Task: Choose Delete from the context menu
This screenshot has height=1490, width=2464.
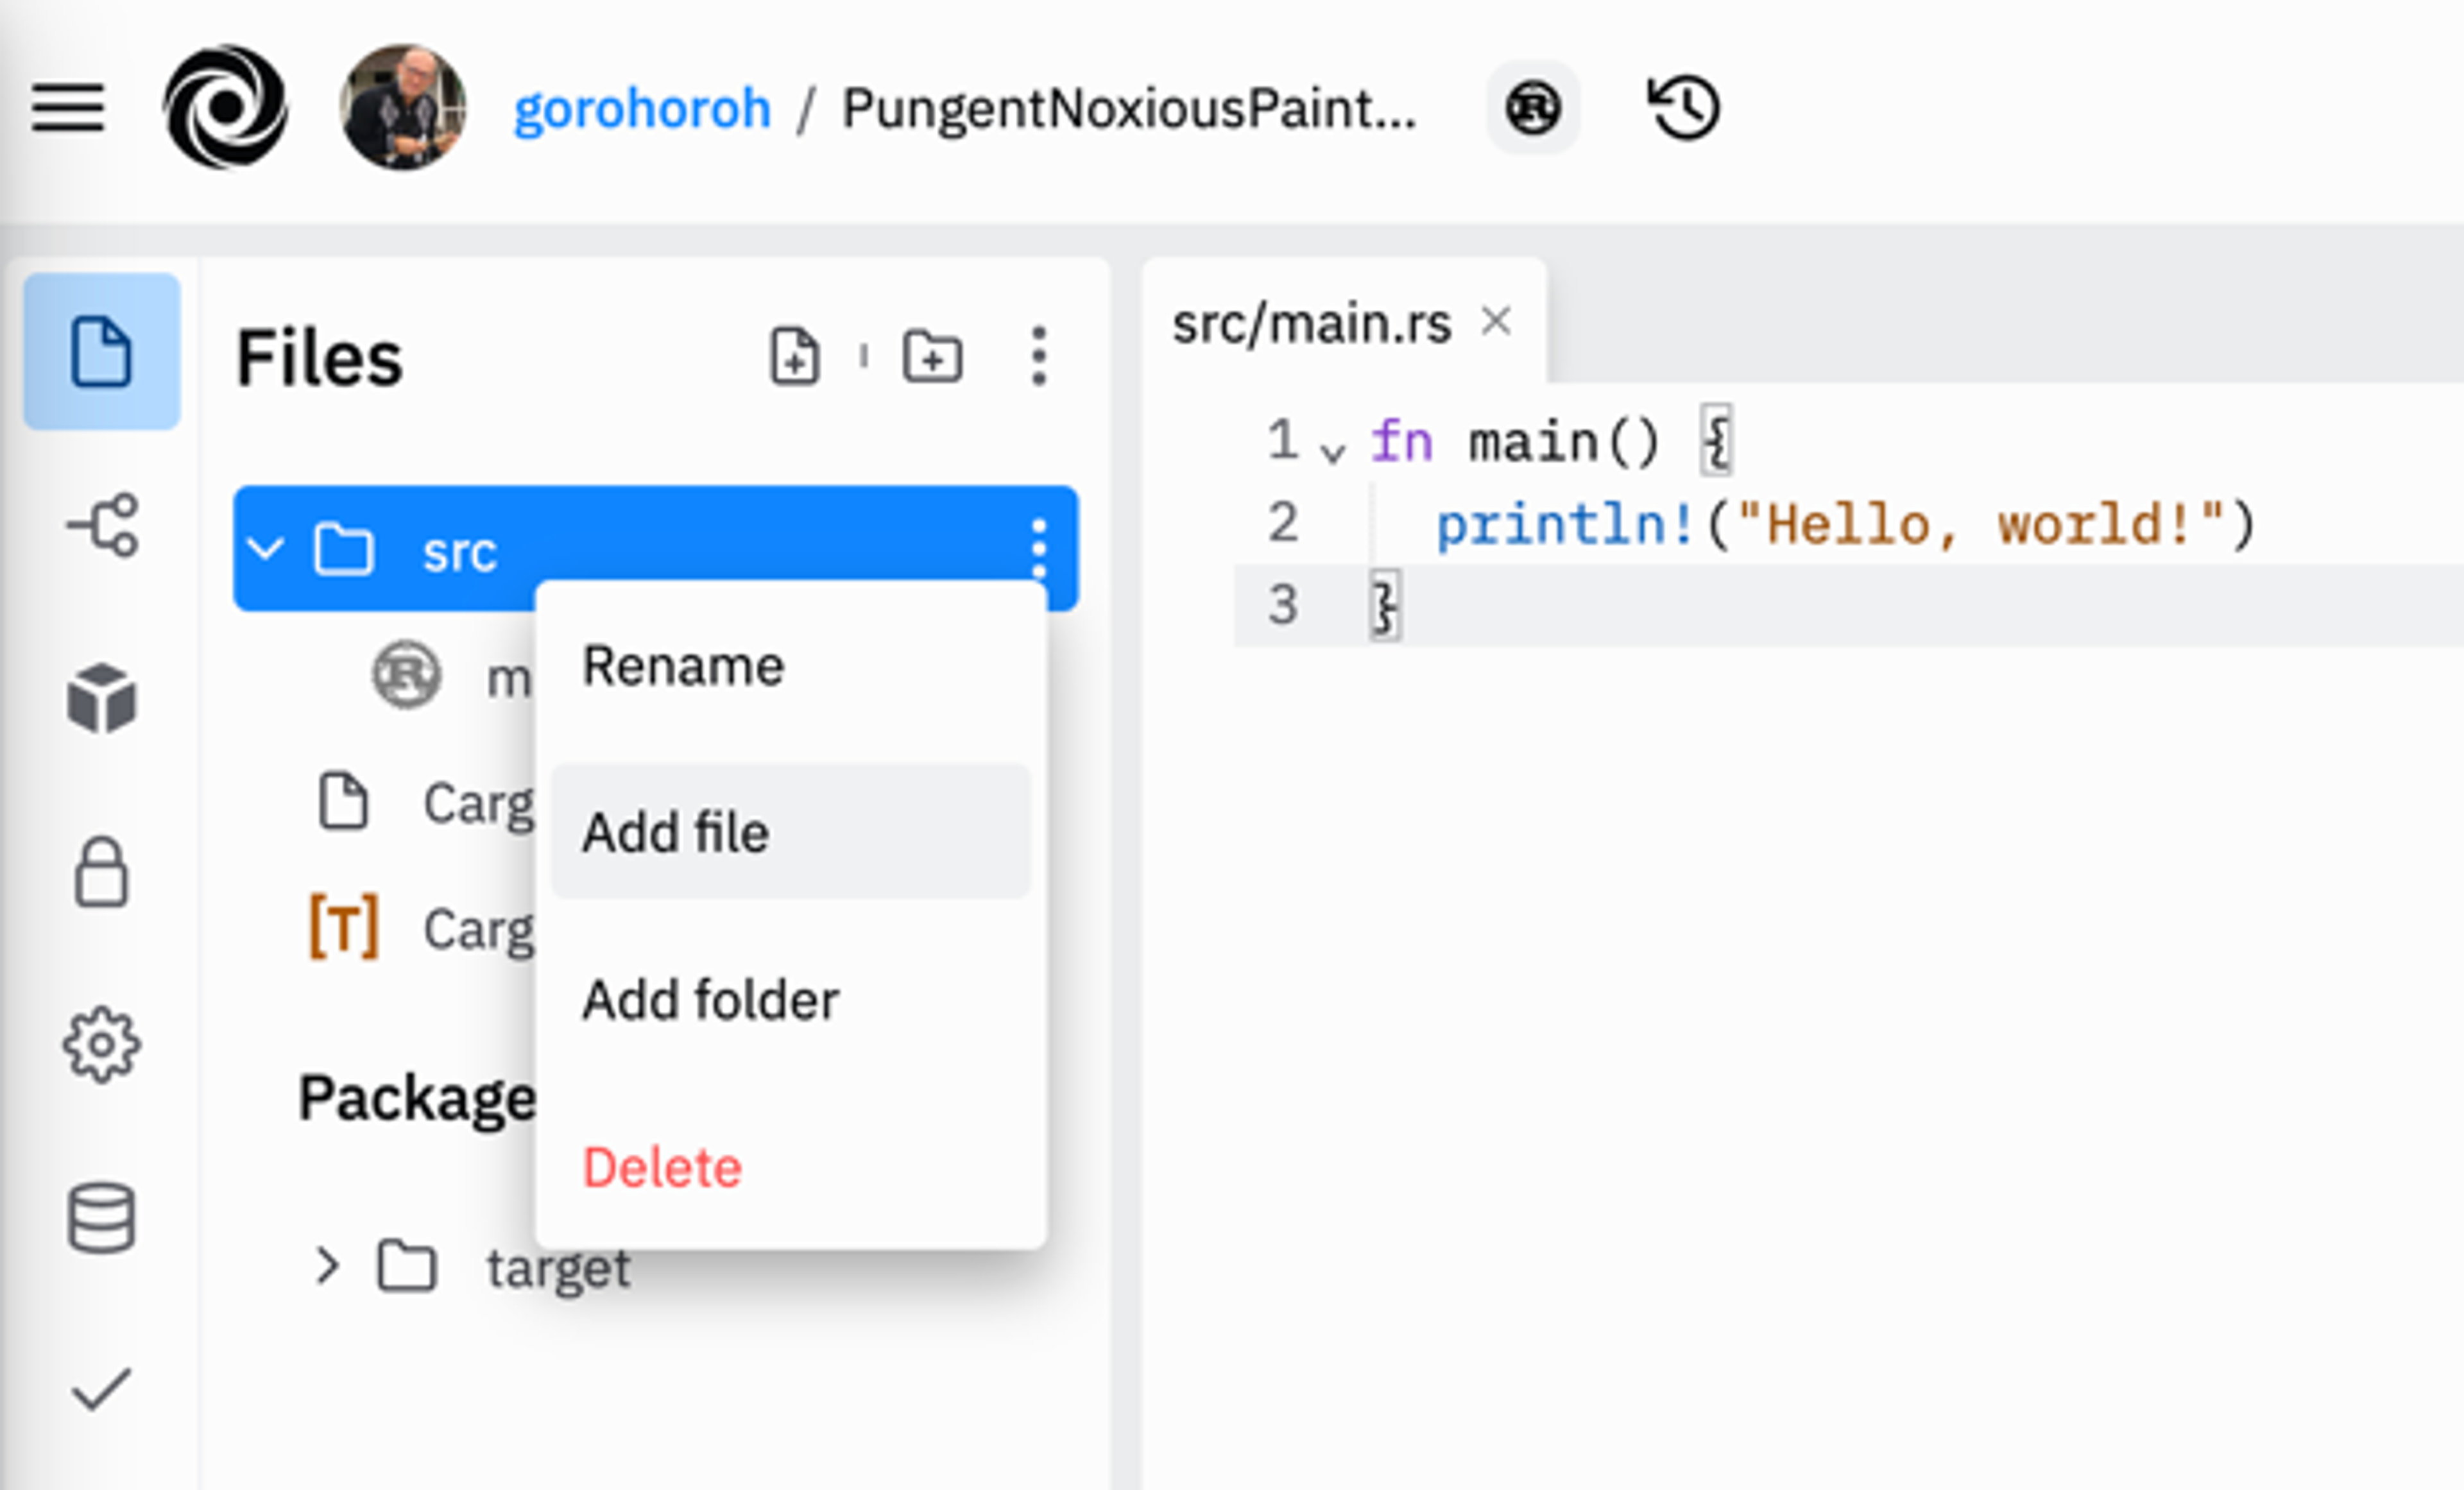Action: point(662,1167)
